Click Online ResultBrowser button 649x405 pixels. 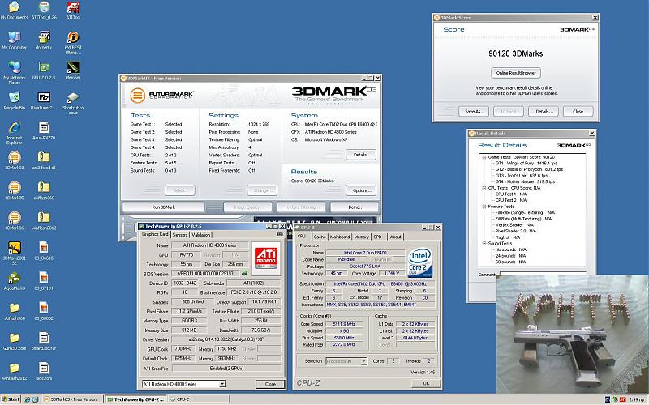click(x=516, y=73)
